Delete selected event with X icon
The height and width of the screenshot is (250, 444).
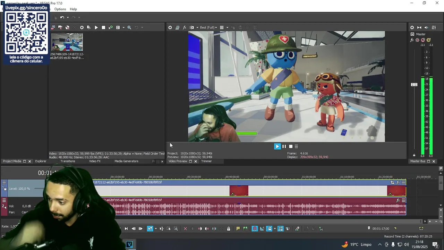coord(185,228)
